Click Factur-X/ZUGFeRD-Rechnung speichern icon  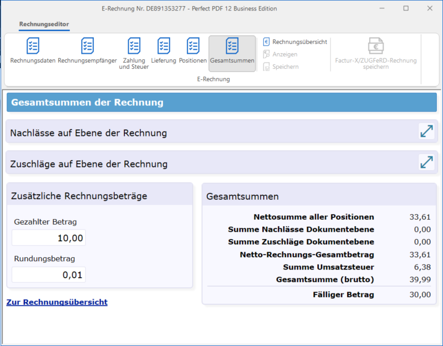375,47
